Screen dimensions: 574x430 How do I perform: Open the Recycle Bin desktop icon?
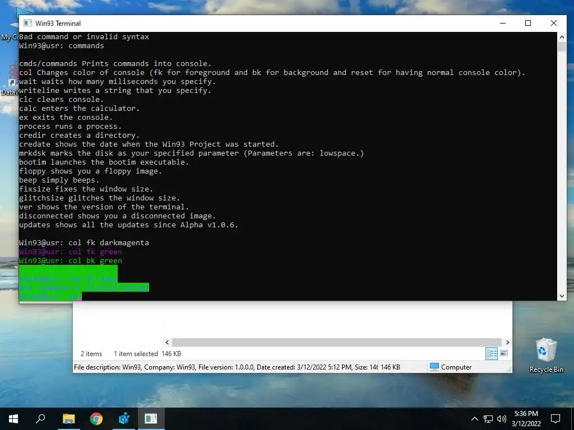pos(546,356)
